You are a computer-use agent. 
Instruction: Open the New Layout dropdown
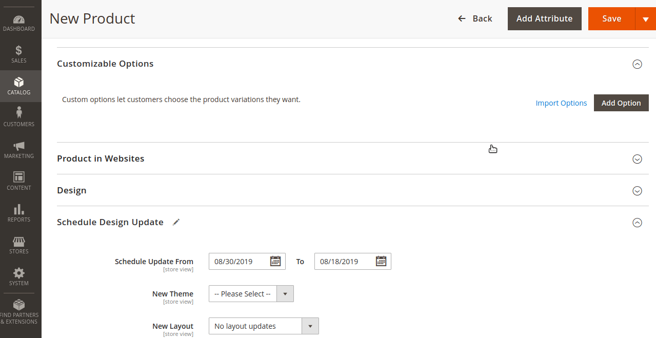(264, 326)
